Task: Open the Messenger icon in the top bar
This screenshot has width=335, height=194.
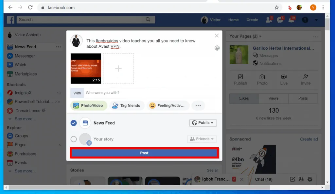Action: click(280, 20)
